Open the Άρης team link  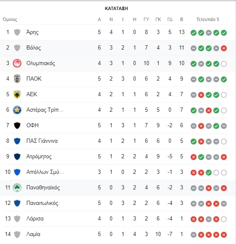pos(32,32)
